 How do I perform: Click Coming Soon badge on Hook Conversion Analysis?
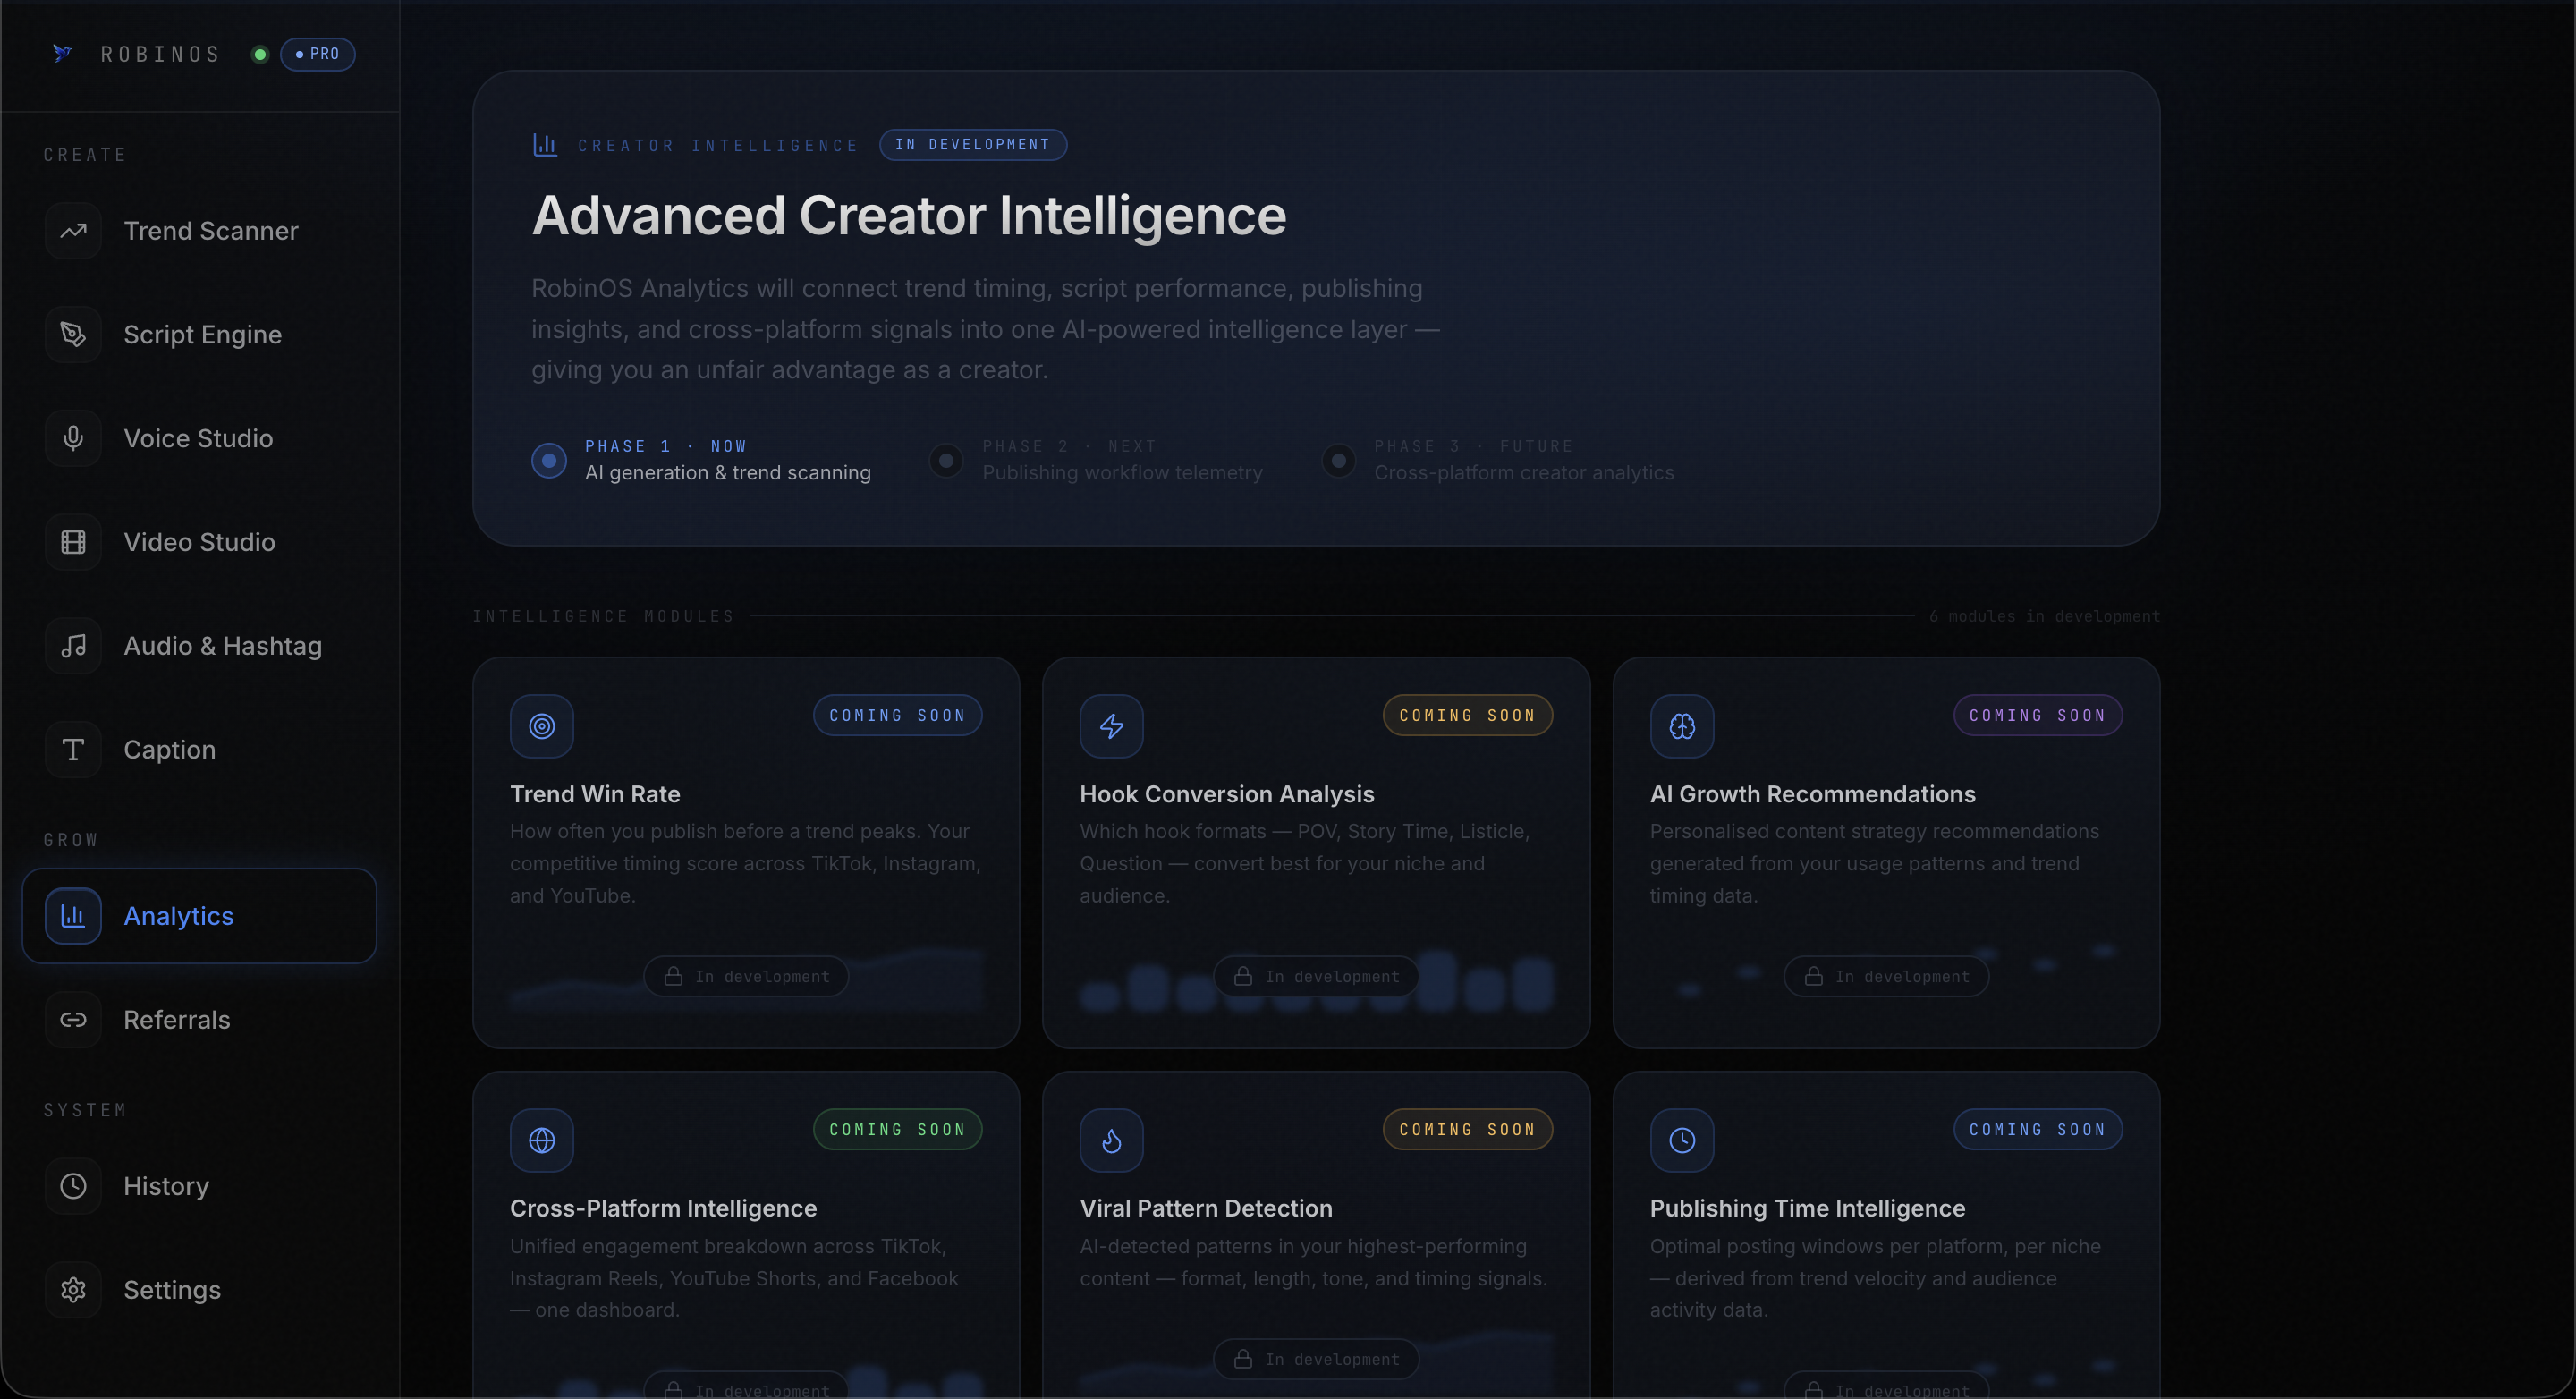point(1467,715)
